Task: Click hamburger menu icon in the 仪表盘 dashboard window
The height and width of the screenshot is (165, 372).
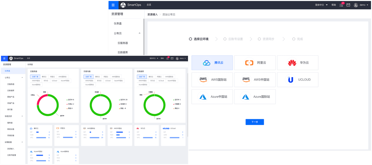Action: (4, 58)
